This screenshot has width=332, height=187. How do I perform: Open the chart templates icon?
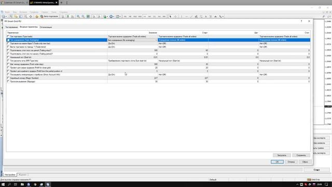(117, 17)
